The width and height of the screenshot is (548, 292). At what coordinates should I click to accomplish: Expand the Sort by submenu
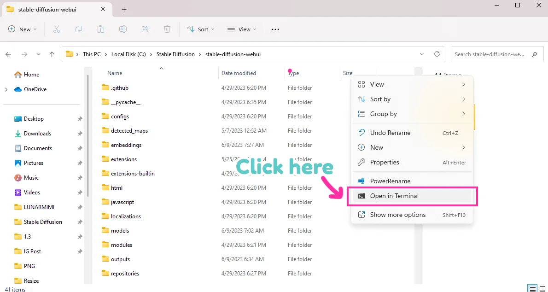coord(412,99)
